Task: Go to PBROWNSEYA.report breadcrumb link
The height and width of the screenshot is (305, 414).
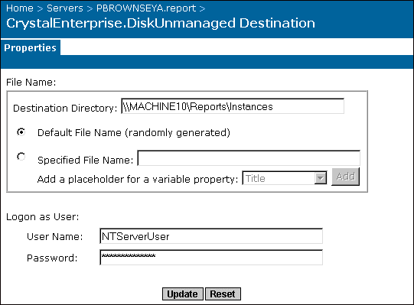Action: 146,8
